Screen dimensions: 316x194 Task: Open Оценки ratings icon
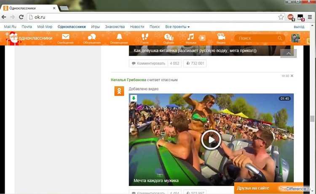click(169, 37)
